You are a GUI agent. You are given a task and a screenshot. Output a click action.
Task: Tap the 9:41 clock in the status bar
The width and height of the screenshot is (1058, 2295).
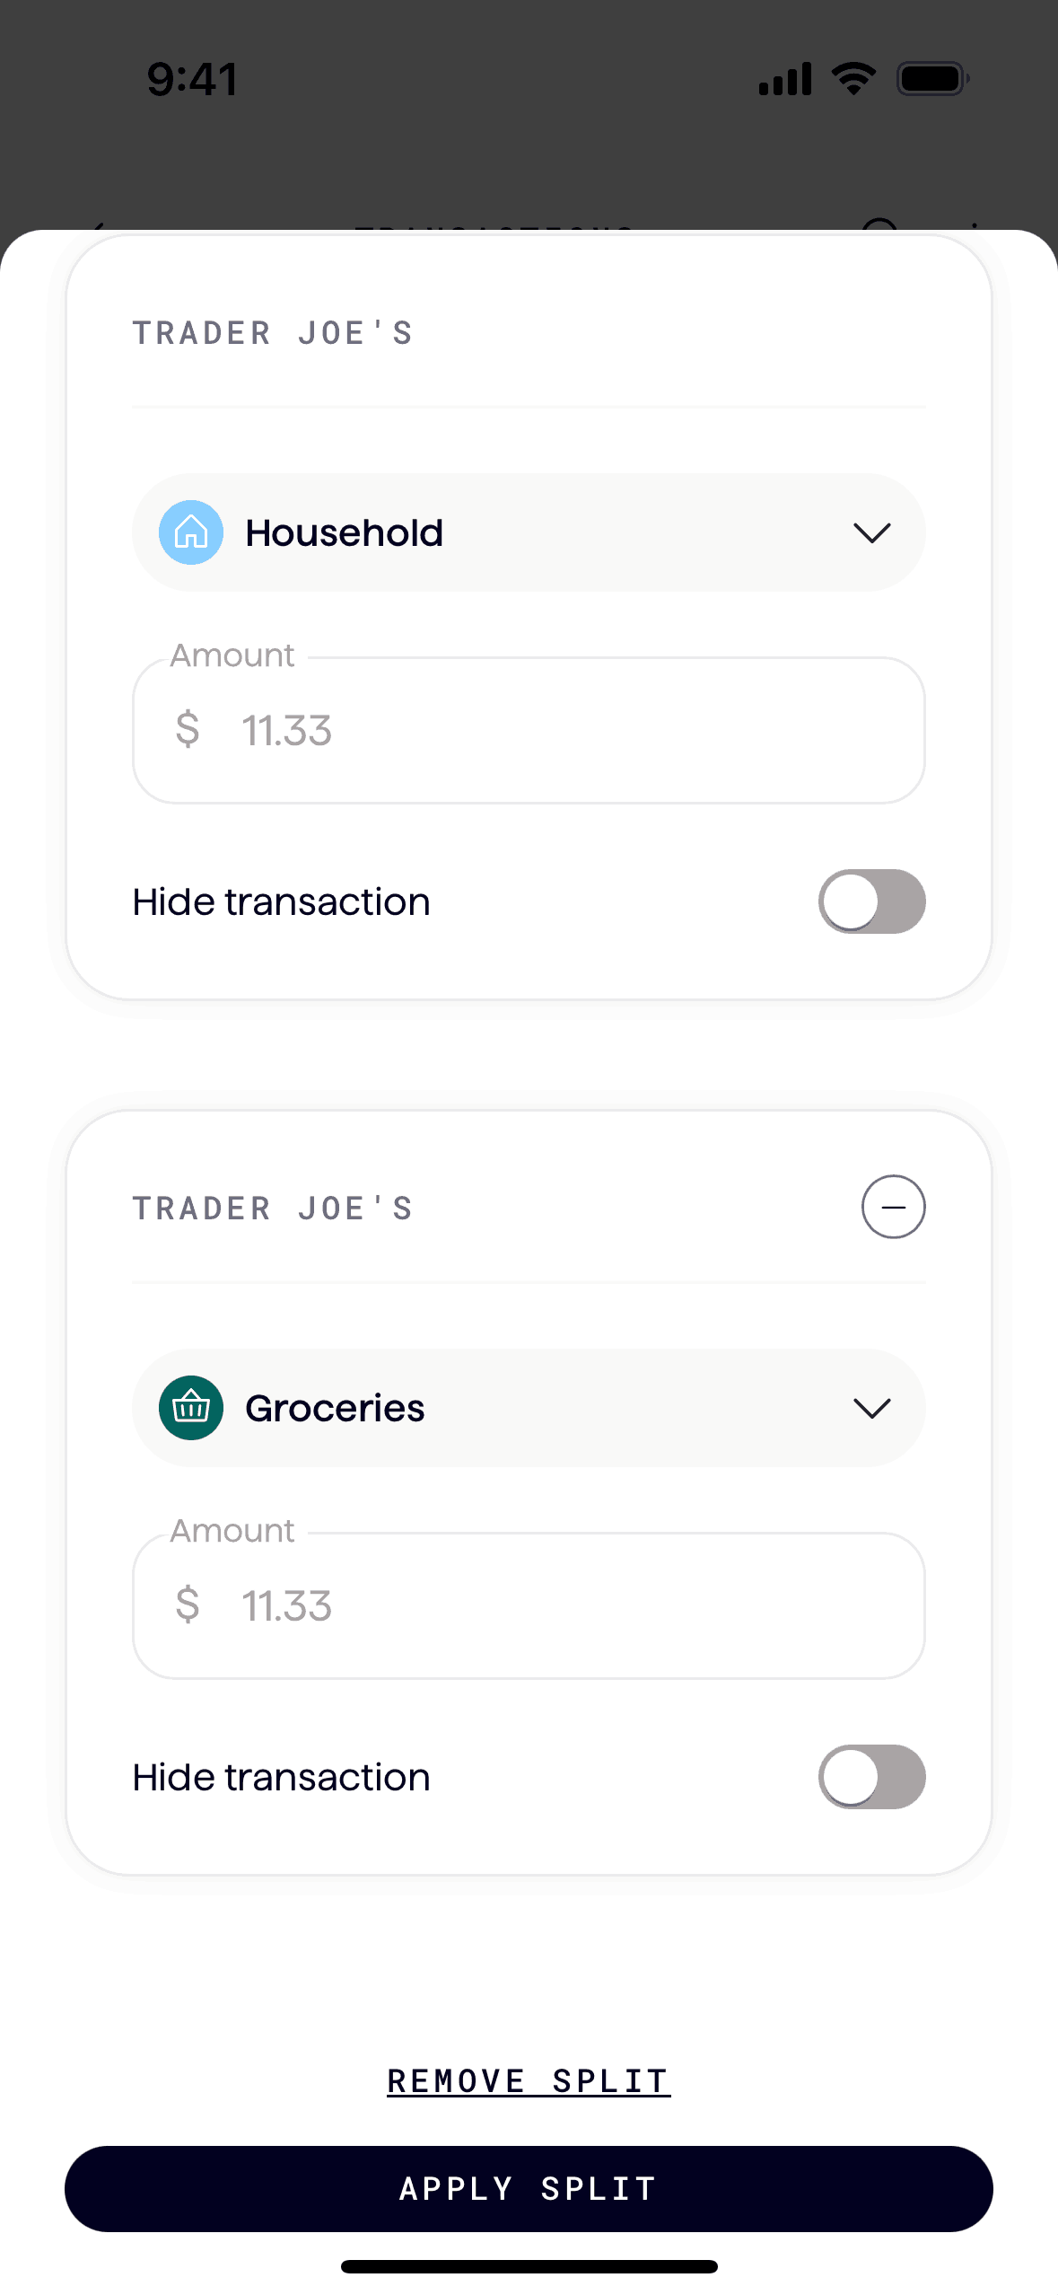[192, 79]
